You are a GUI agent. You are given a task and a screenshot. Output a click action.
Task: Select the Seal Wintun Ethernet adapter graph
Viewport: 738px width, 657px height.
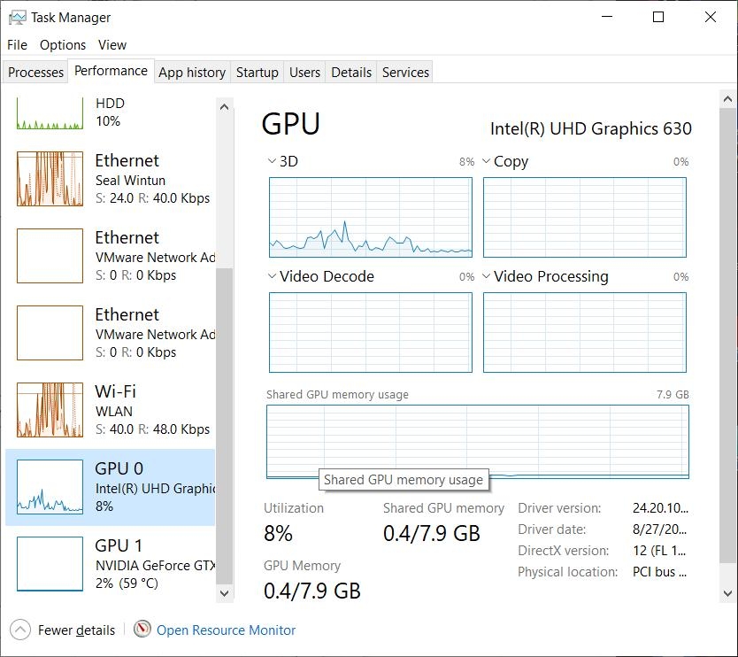click(106, 180)
